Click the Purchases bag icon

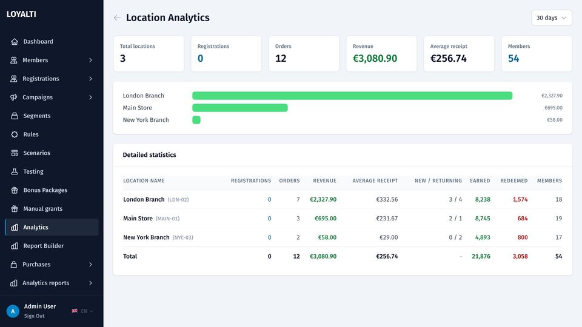pyautogui.click(x=14, y=265)
